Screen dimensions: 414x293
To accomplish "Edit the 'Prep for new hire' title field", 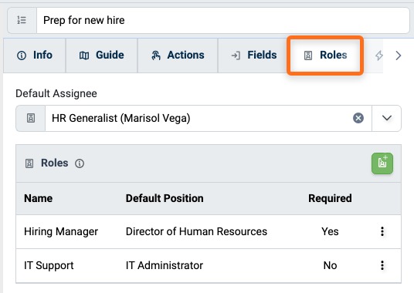I will click(x=223, y=20).
